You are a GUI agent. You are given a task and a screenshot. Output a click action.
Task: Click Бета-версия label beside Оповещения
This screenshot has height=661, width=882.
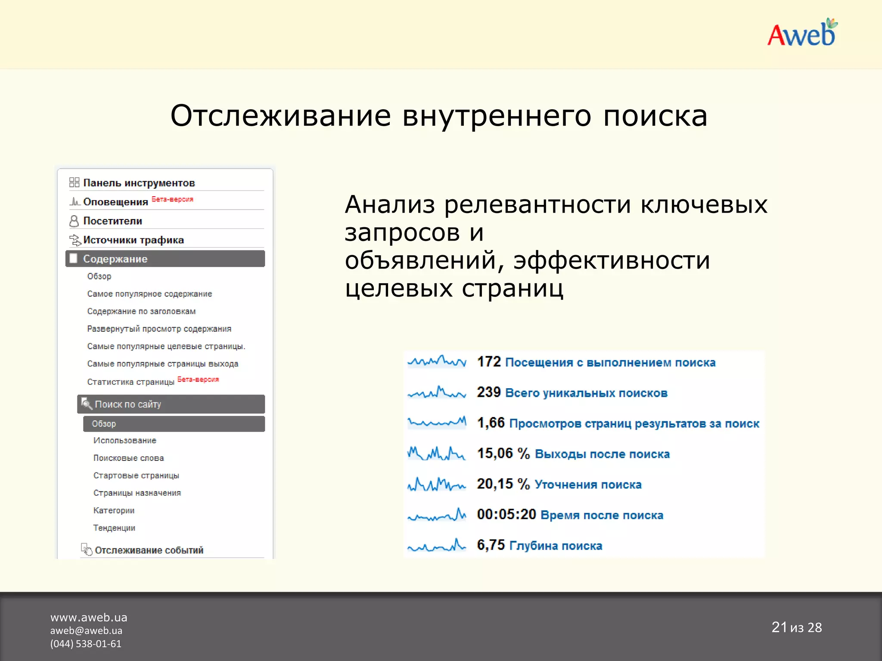172,199
